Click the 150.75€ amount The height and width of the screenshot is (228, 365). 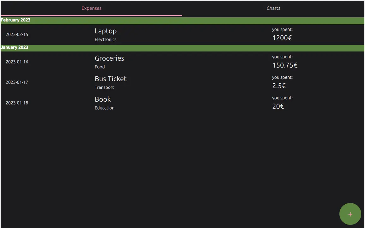285,65
